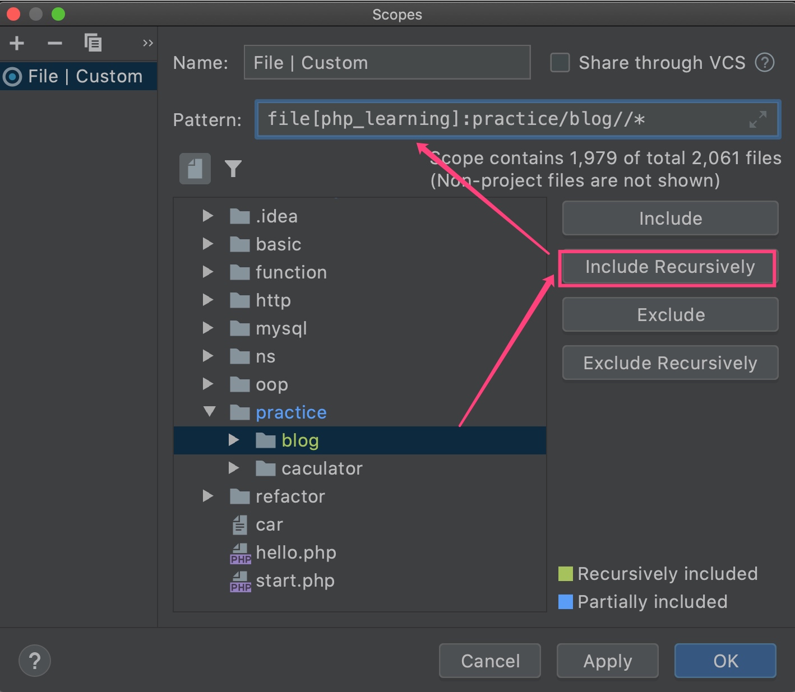Click the Pattern input field

517,119
